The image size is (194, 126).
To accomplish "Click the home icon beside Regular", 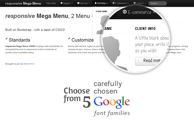I will point(61,3).
